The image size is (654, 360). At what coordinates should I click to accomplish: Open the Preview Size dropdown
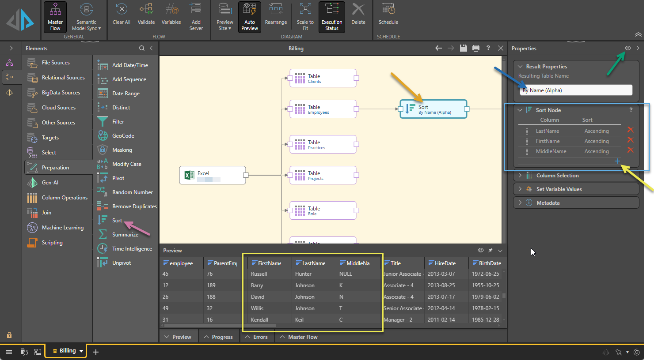(x=225, y=17)
